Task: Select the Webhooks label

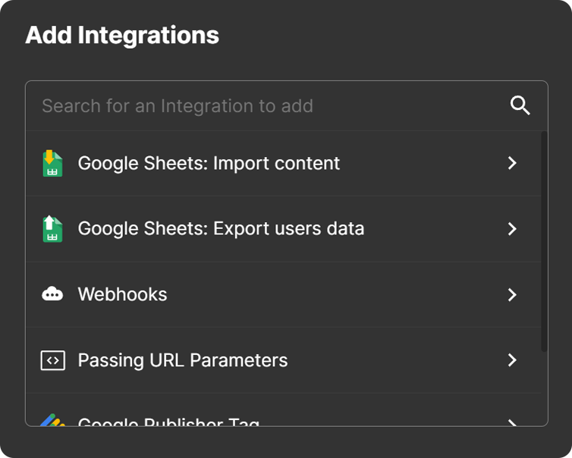Action: [123, 294]
